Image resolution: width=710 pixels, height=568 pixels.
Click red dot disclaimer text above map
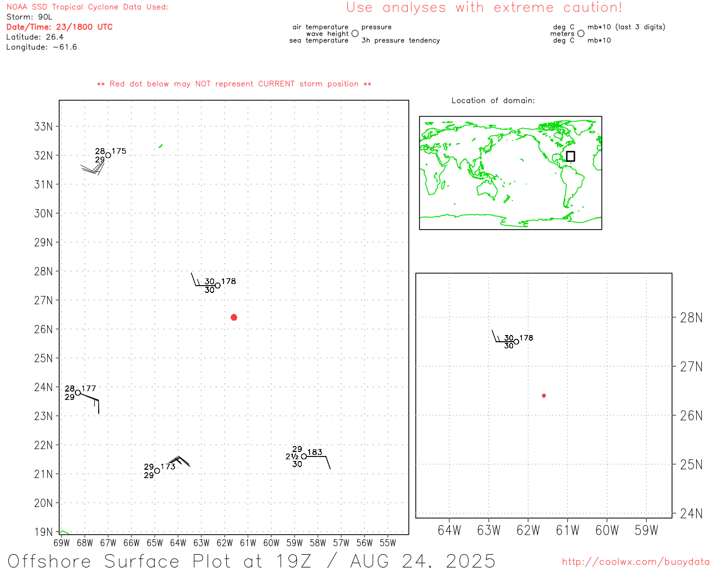tap(234, 84)
